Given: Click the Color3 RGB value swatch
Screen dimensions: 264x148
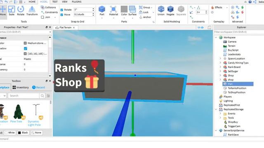Looking at the screenshot, I should pyautogui.click(x=25, y=54).
